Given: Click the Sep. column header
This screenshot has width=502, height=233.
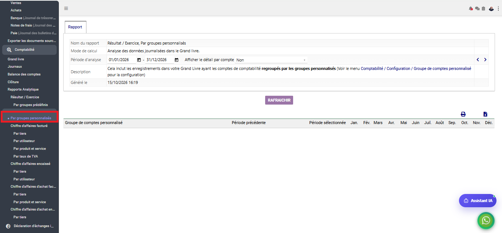Looking at the screenshot, I should [x=452, y=123].
